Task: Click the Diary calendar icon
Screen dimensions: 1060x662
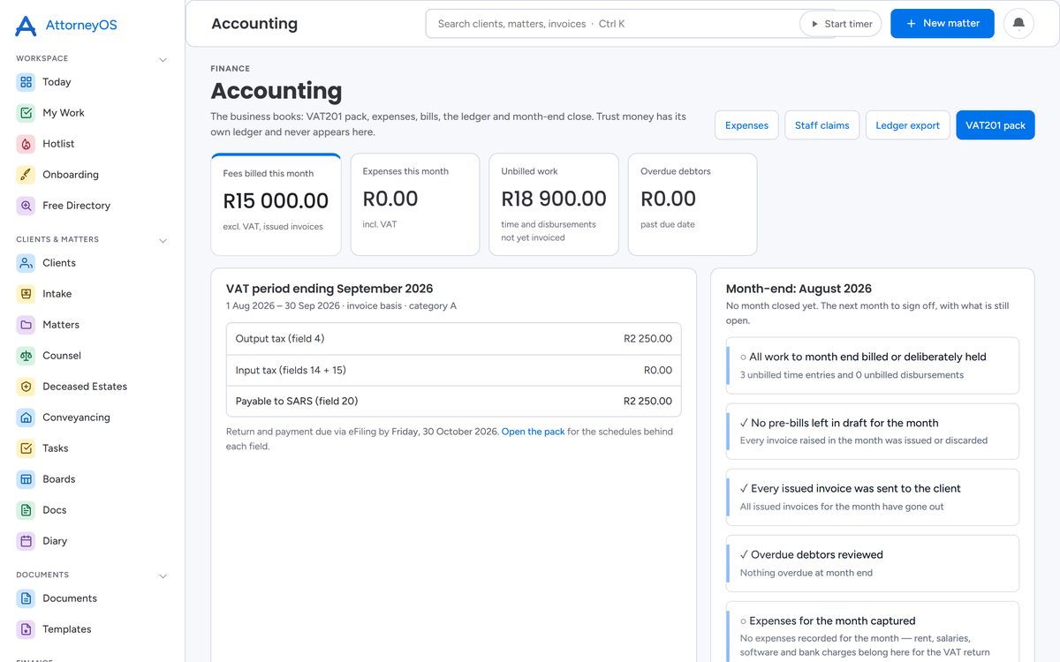Action: click(x=26, y=541)
